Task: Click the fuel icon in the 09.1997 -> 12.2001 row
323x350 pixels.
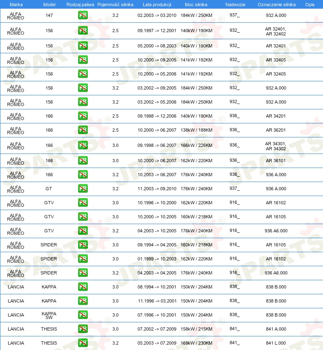Action: tap(83, 31)
